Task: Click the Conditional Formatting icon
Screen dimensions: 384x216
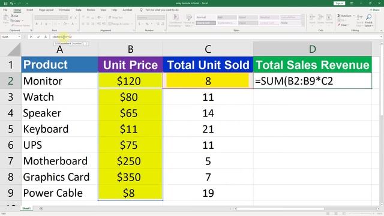Action: 176,17
